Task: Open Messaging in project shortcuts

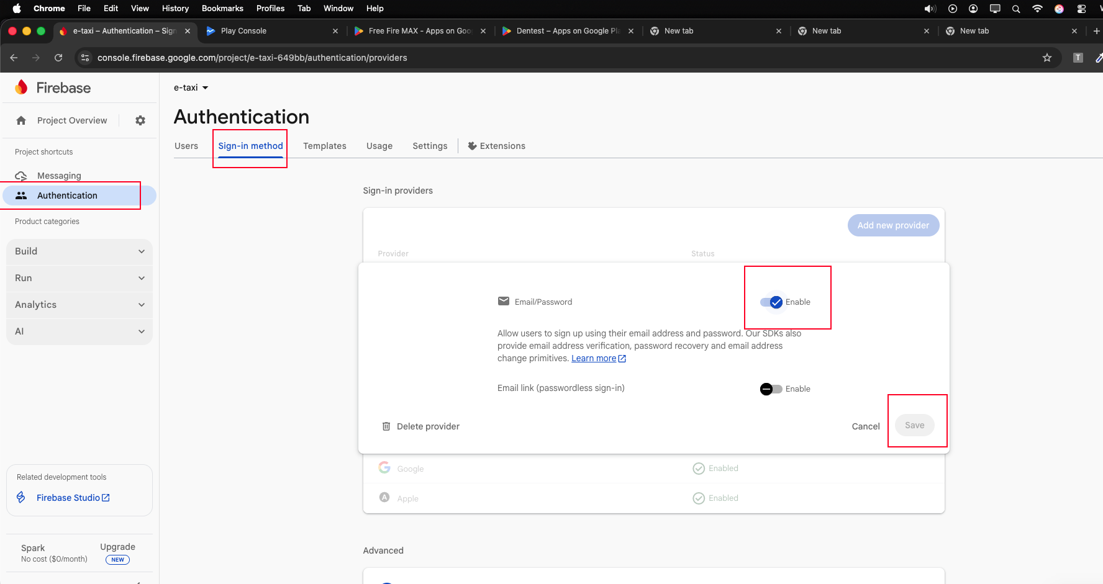Action: [59, 176]
